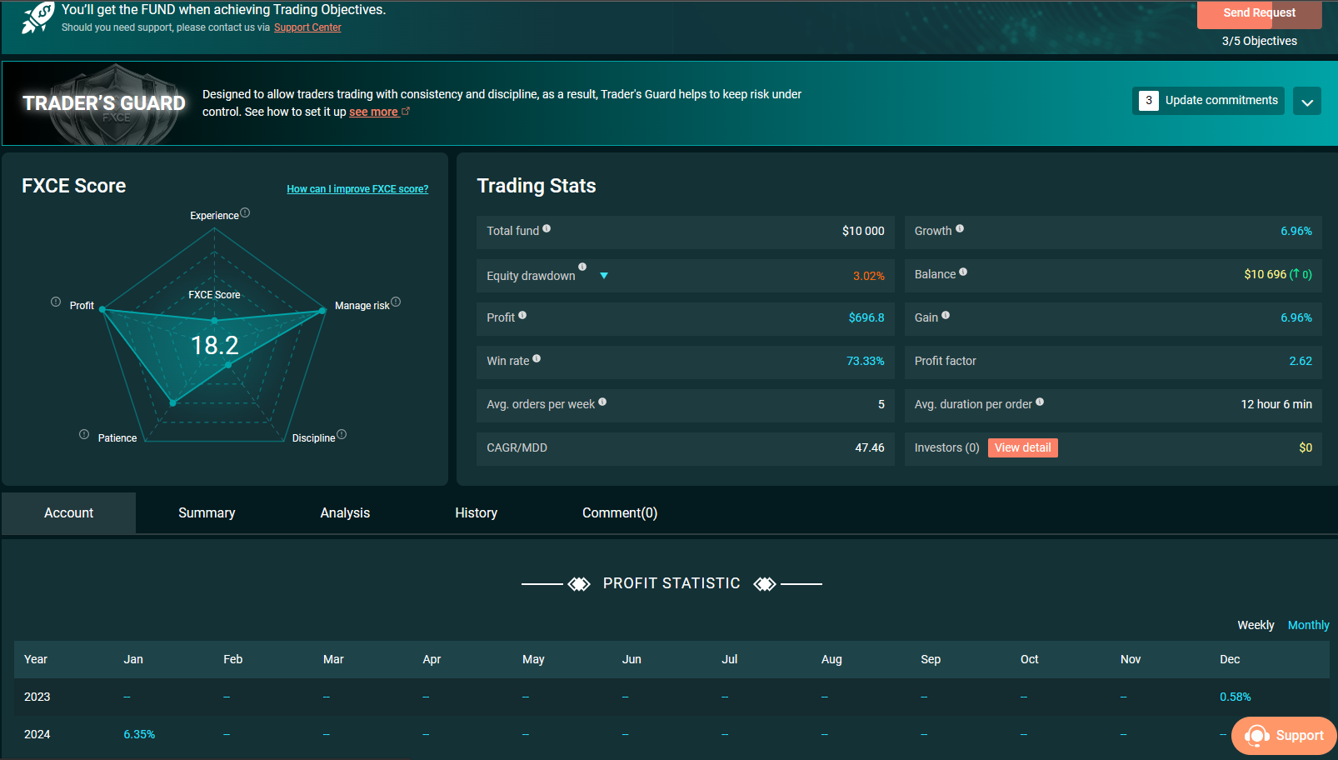Click the info icon beside Win rate
Image resolution: width=1338 pixels, height=760 pixels.
point(537,358)
